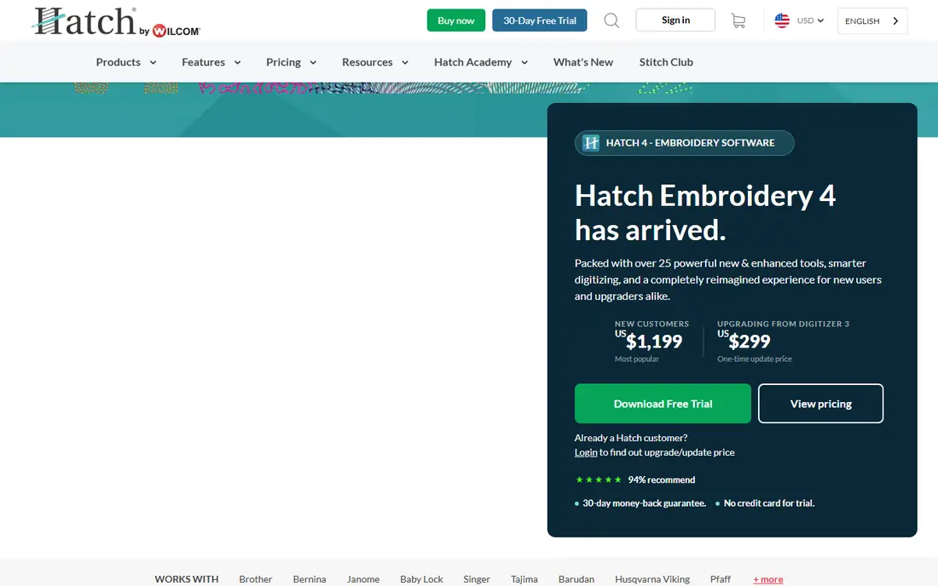The height and width of the screenshot is (586, 938).
Task: Click the Most popular label
Action: point(636,359)
